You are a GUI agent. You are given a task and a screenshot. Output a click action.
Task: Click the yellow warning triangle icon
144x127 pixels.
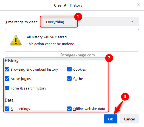(x=16, y=41)
